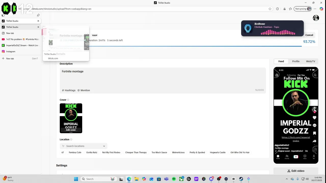
Task: Click the plus create button in the preview
Action: coord(296,157)
